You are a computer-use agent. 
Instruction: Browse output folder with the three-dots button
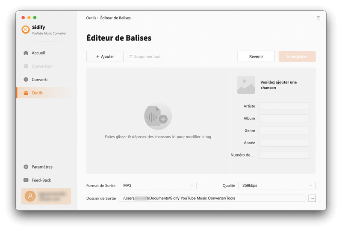[x=312, y=198]
